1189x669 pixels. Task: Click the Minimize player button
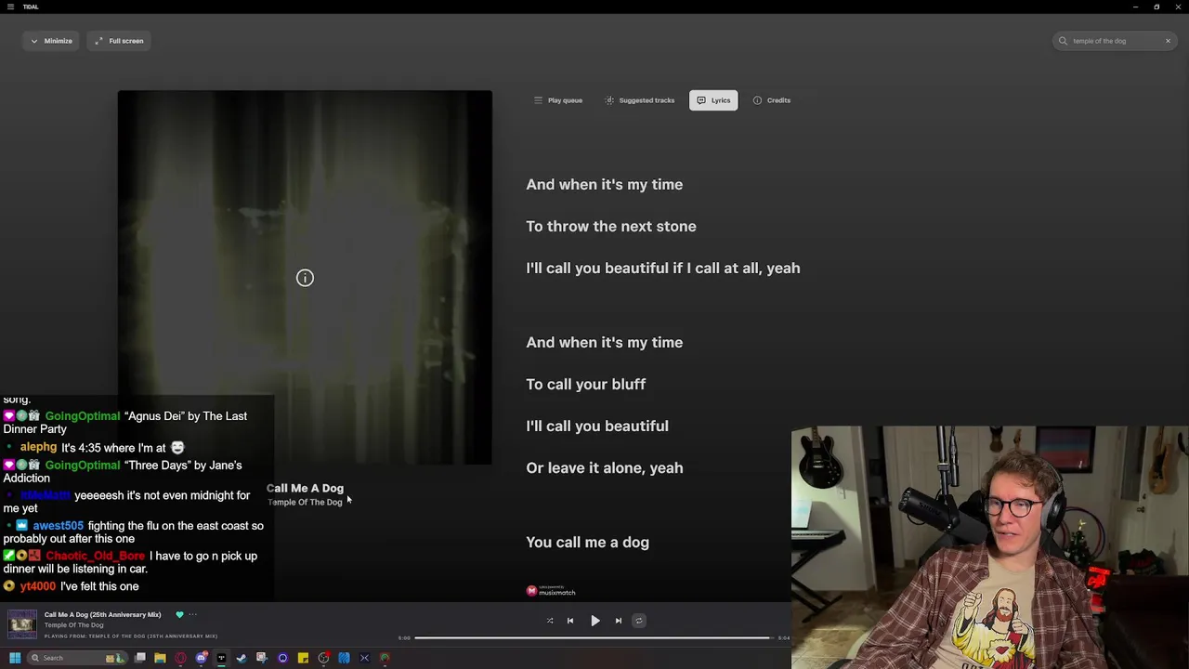click(x=51, y=41)
